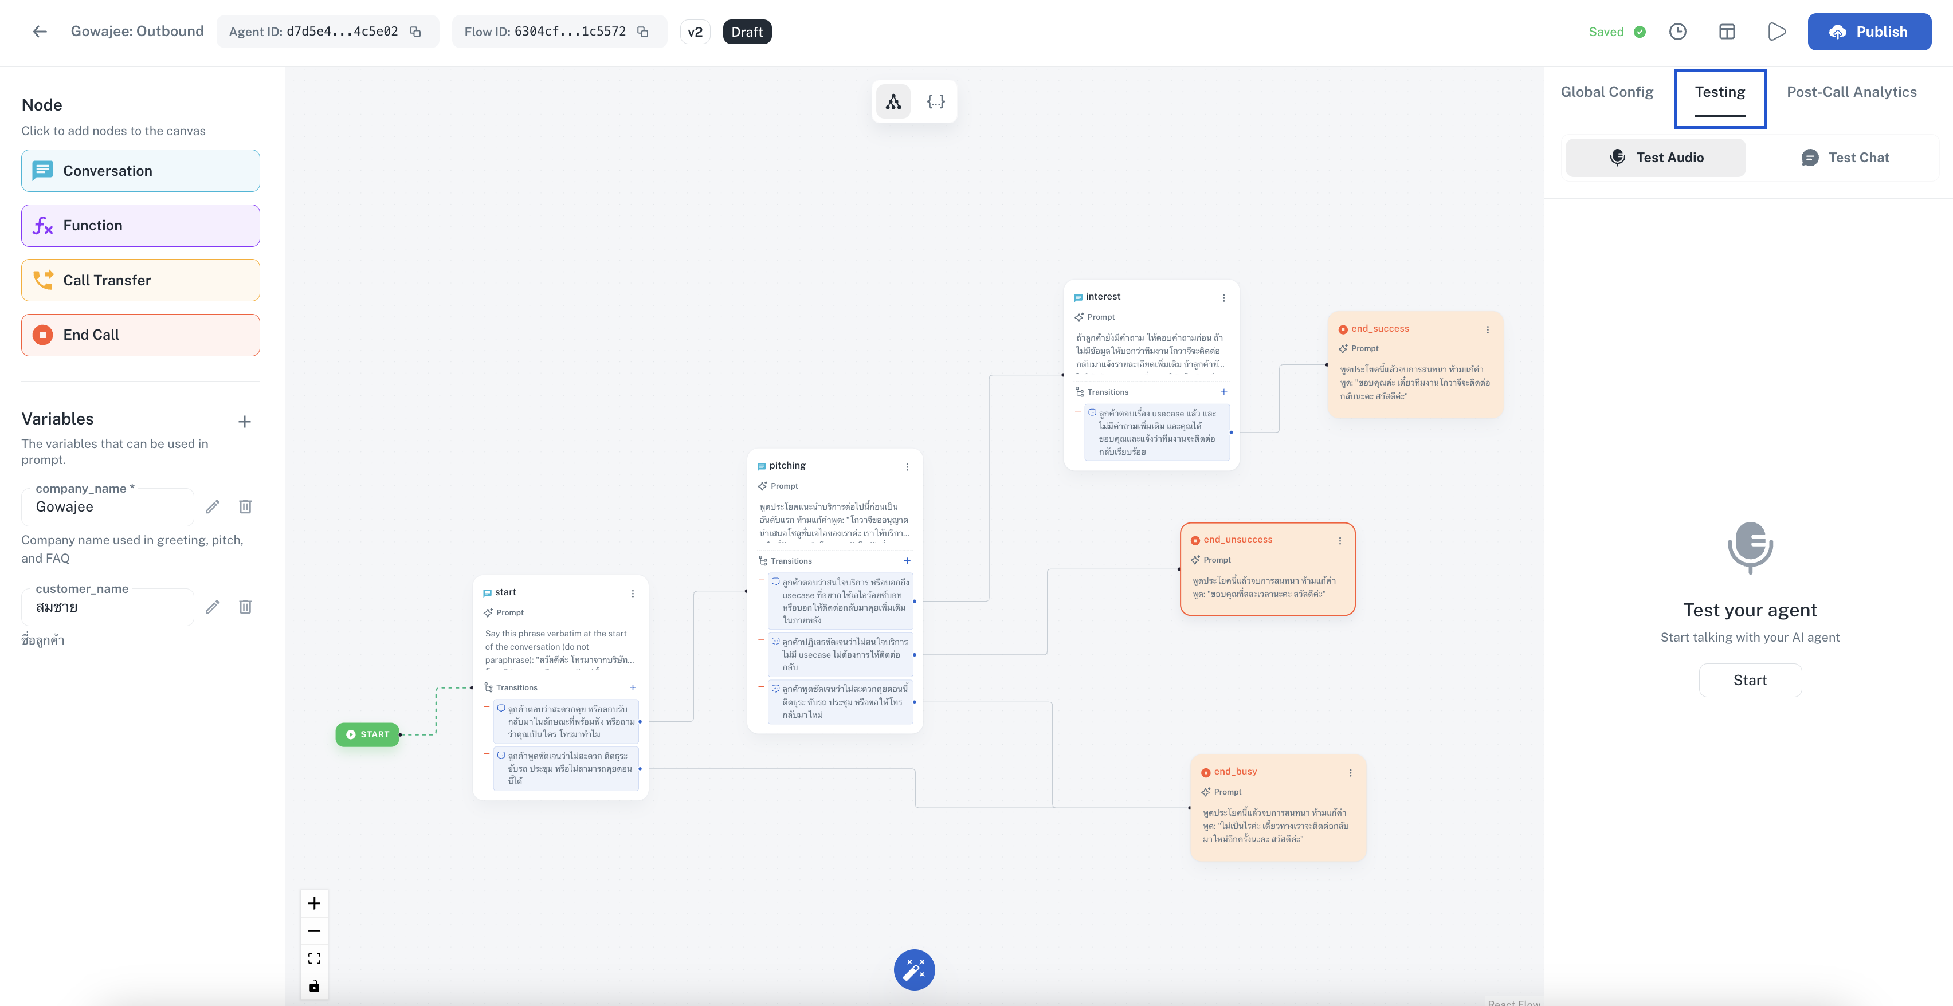Zoom in on the canvas
Viewport: 1953px width, 1006px height.
point(314,903)
